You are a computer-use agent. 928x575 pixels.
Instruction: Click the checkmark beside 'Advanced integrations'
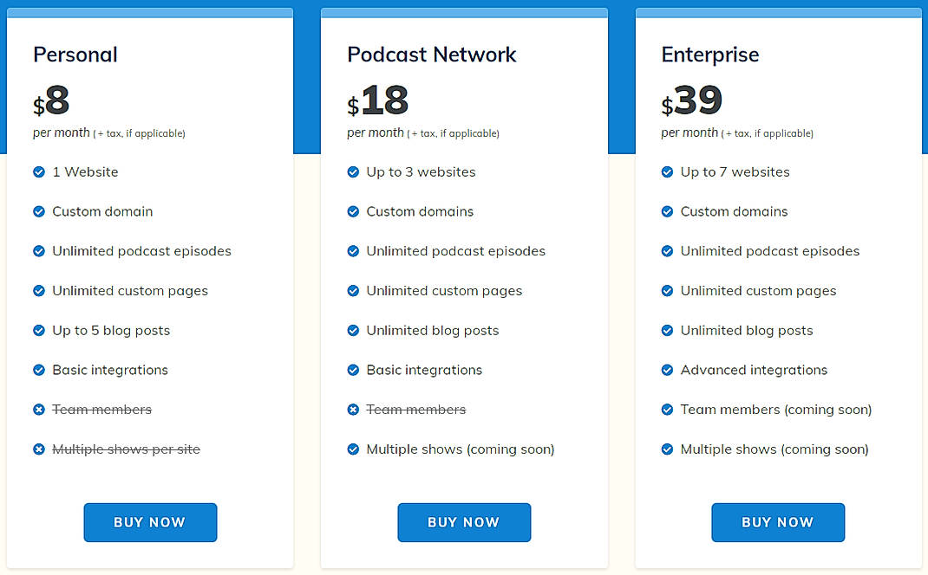coord(667,370)
